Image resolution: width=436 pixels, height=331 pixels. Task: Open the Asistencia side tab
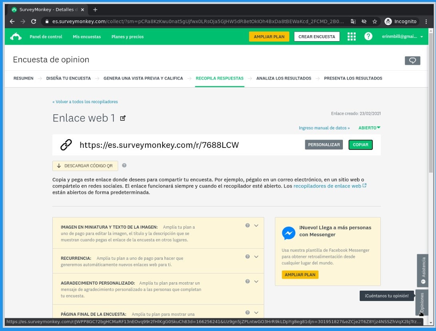[x=422, y=270]
